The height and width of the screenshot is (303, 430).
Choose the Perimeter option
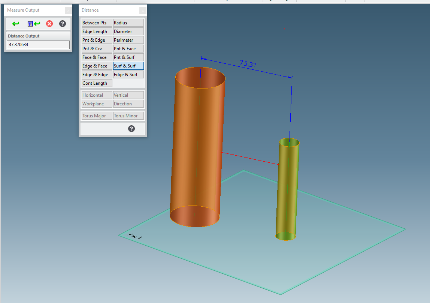[128, 40]
